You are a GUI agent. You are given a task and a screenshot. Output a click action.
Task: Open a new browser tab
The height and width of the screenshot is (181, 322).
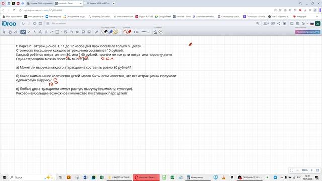[114, 4]
